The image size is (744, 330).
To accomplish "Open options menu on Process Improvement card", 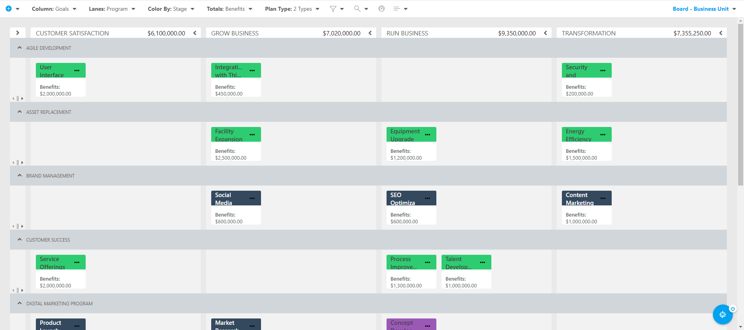I will [x=428, y=263].
